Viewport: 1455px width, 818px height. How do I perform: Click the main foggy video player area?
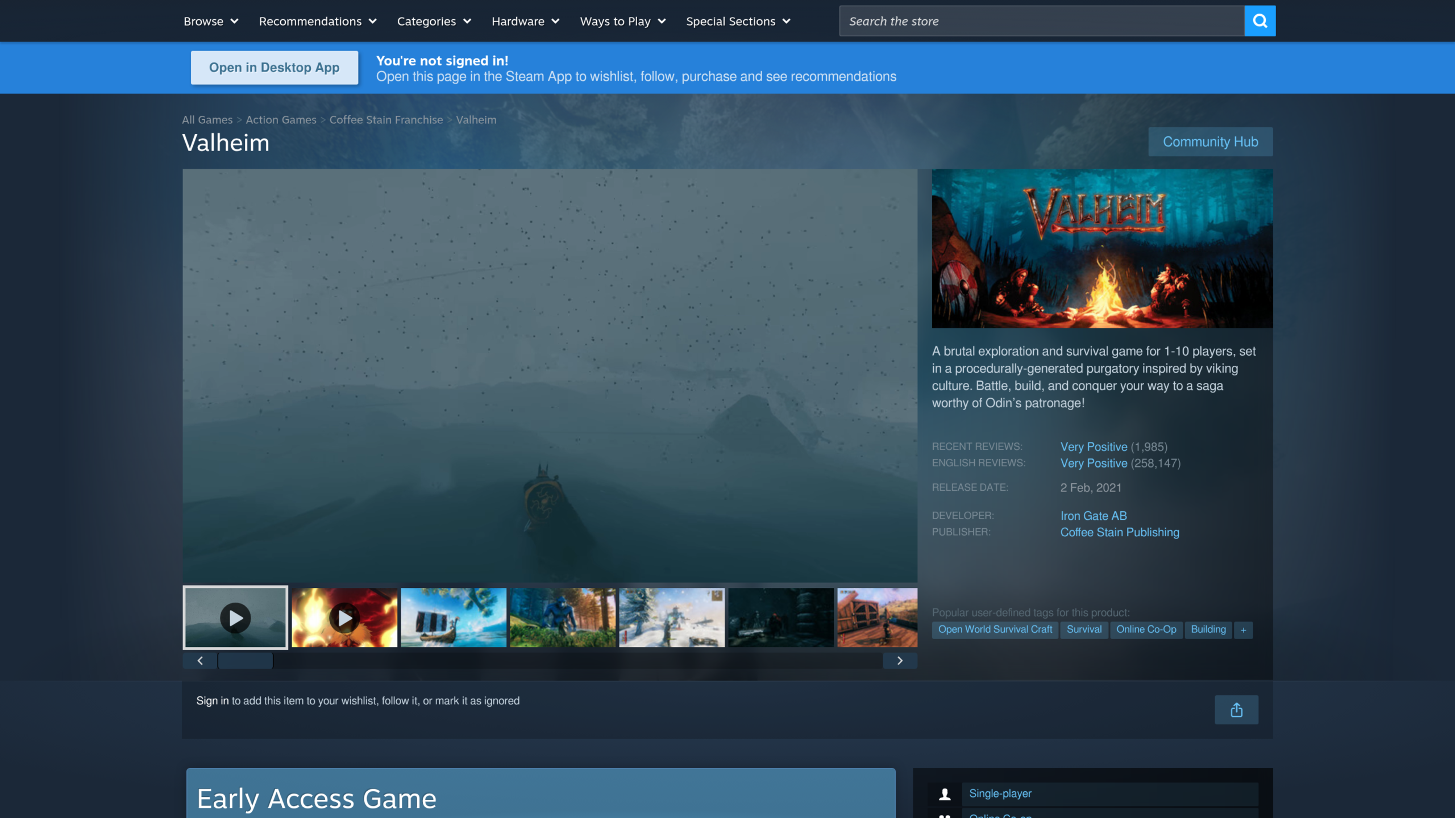(550, 375)
